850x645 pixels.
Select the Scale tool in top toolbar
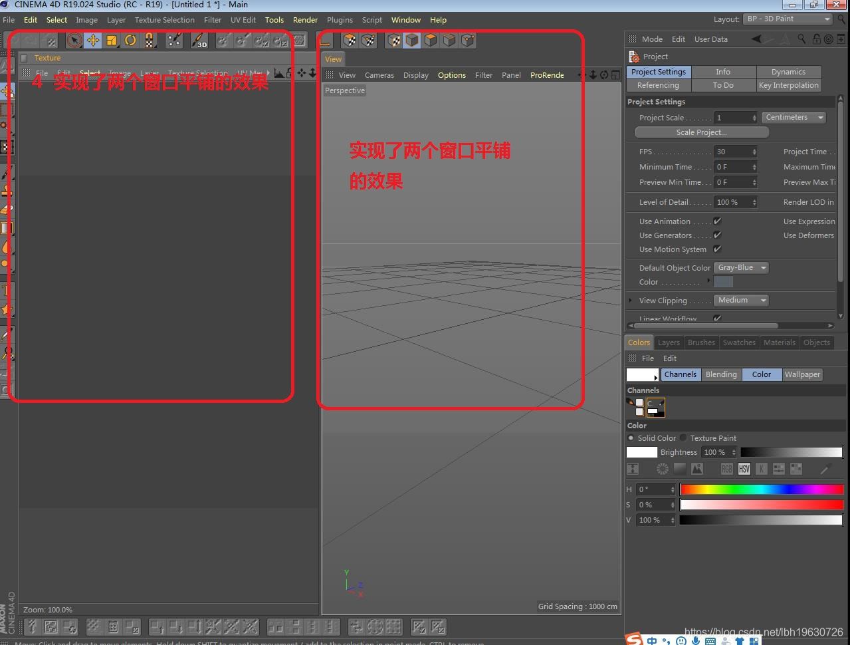tap(112, 41)
